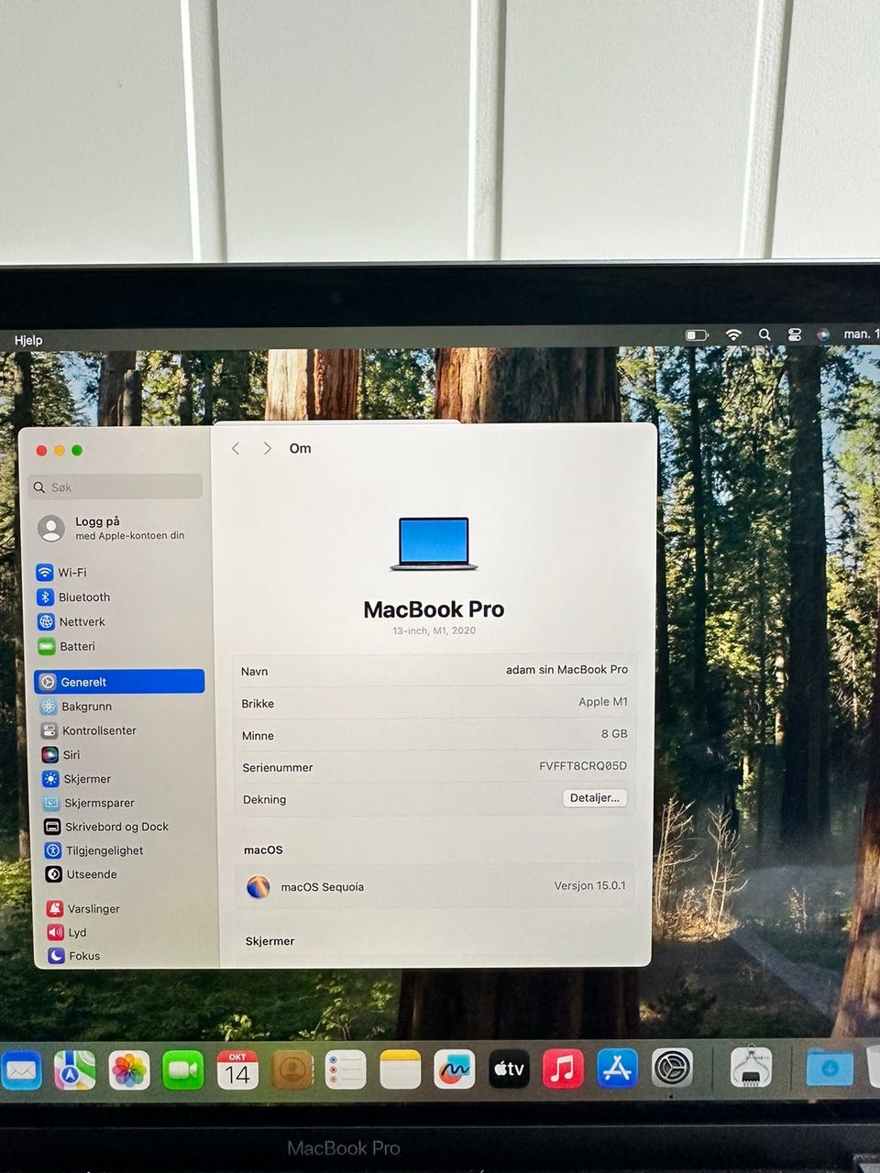Open Contacts from the Dock

292,1069
